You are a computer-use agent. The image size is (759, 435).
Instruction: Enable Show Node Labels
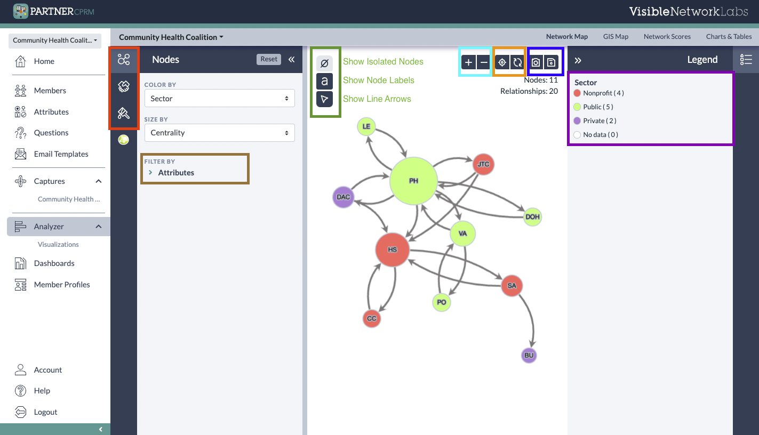point(324,80)
